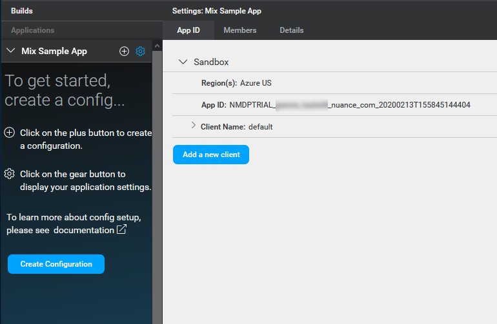The height and width of the screenshot is (324, 497).
Task: Click the Add a new client button
Action: coord(210,155)
